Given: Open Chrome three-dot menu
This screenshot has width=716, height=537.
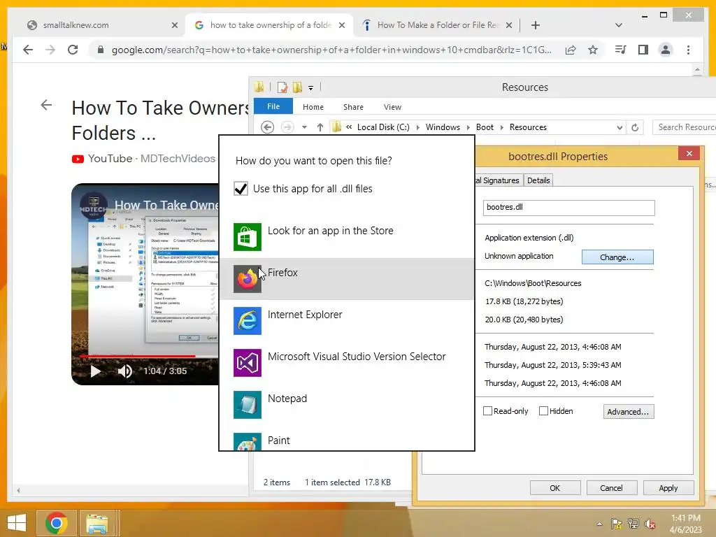Looking at the screenshot, I should (x=688, y=50).
